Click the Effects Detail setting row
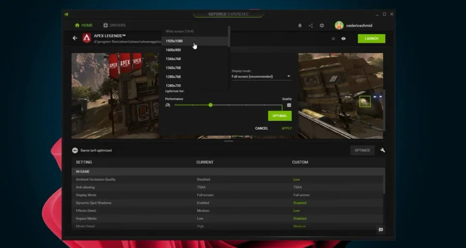Viewport: 466px width, 248px height. pos(228,211)
